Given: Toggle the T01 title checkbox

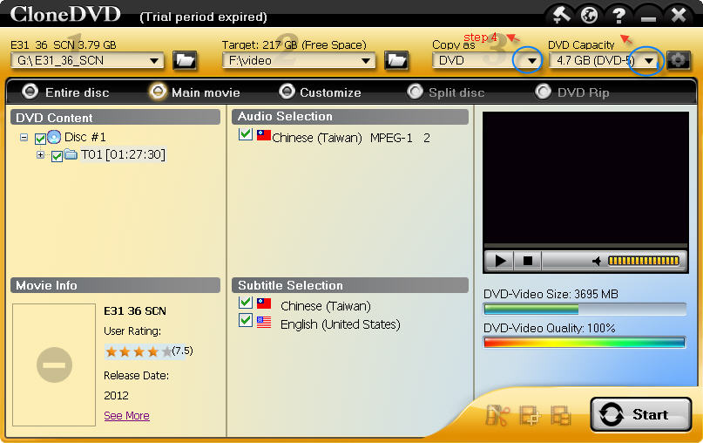Looking at the screenshot, I should [57, 156].
